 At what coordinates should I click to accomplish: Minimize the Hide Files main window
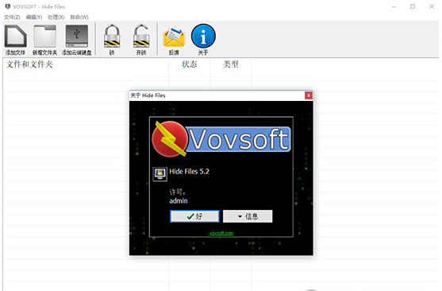[x=394, y=6]
